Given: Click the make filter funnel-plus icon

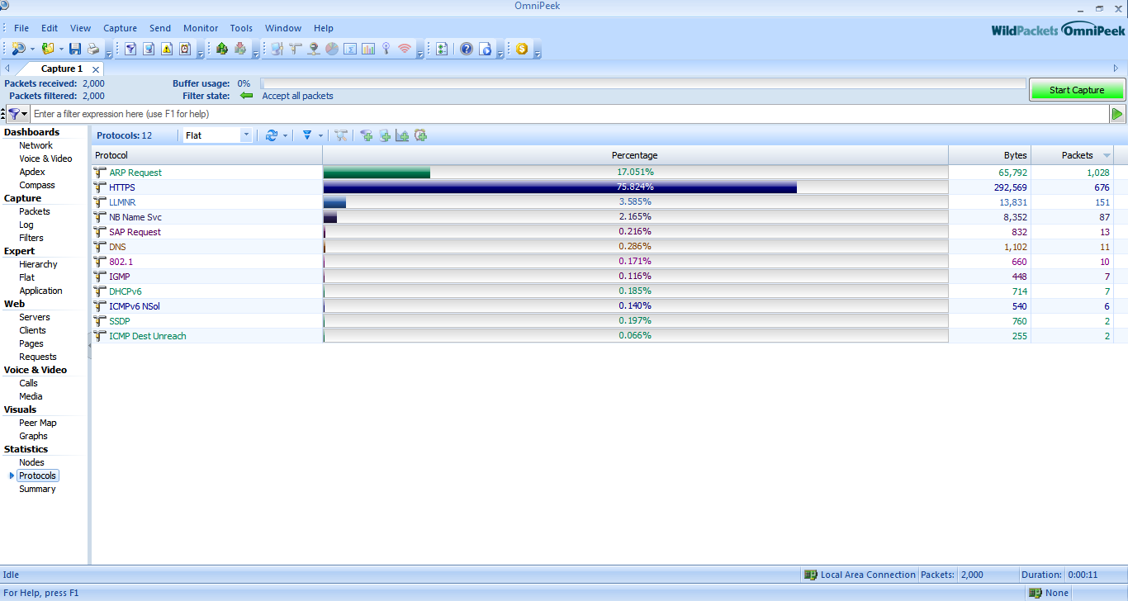Looking at the screenshot, I should tap(367, 135).
